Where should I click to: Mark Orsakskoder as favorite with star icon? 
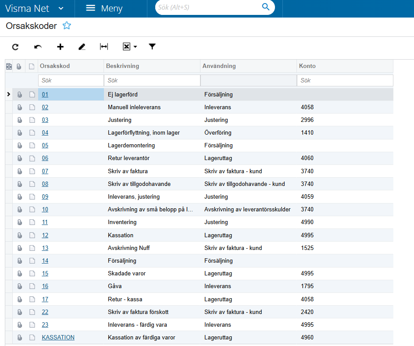[67, 25]
